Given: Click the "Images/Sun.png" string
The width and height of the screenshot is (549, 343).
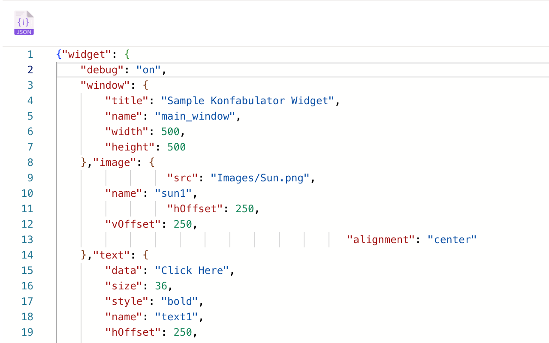Looking at the screenshot, I should 260,178.
